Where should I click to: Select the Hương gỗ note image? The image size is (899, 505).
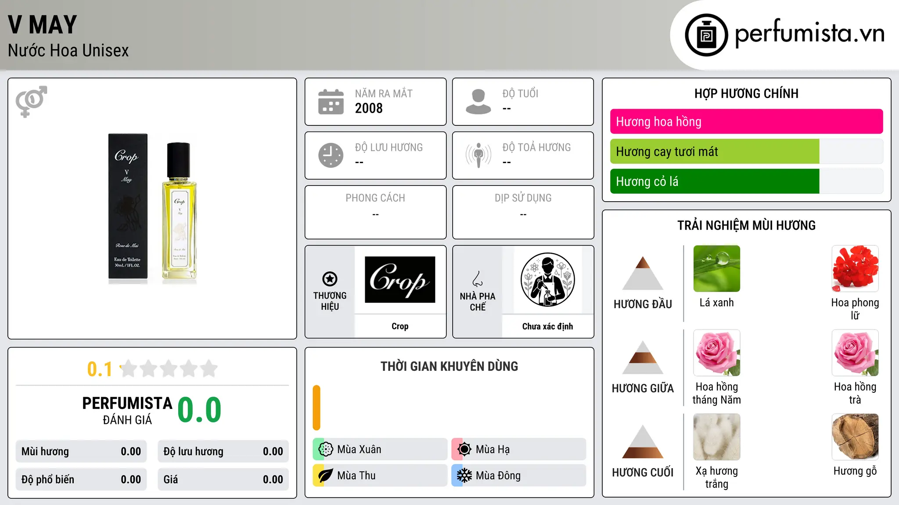pos(855,437)
